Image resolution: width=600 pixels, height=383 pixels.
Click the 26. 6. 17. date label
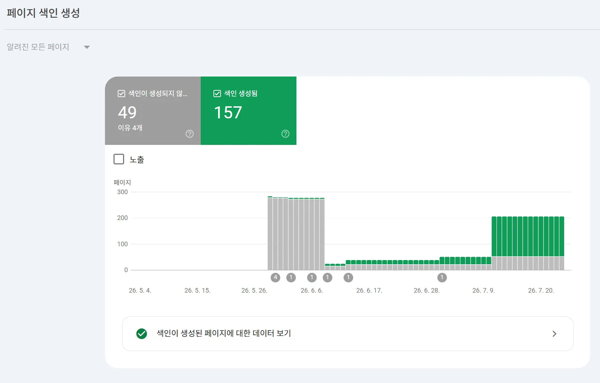click(x=369, y=291)
